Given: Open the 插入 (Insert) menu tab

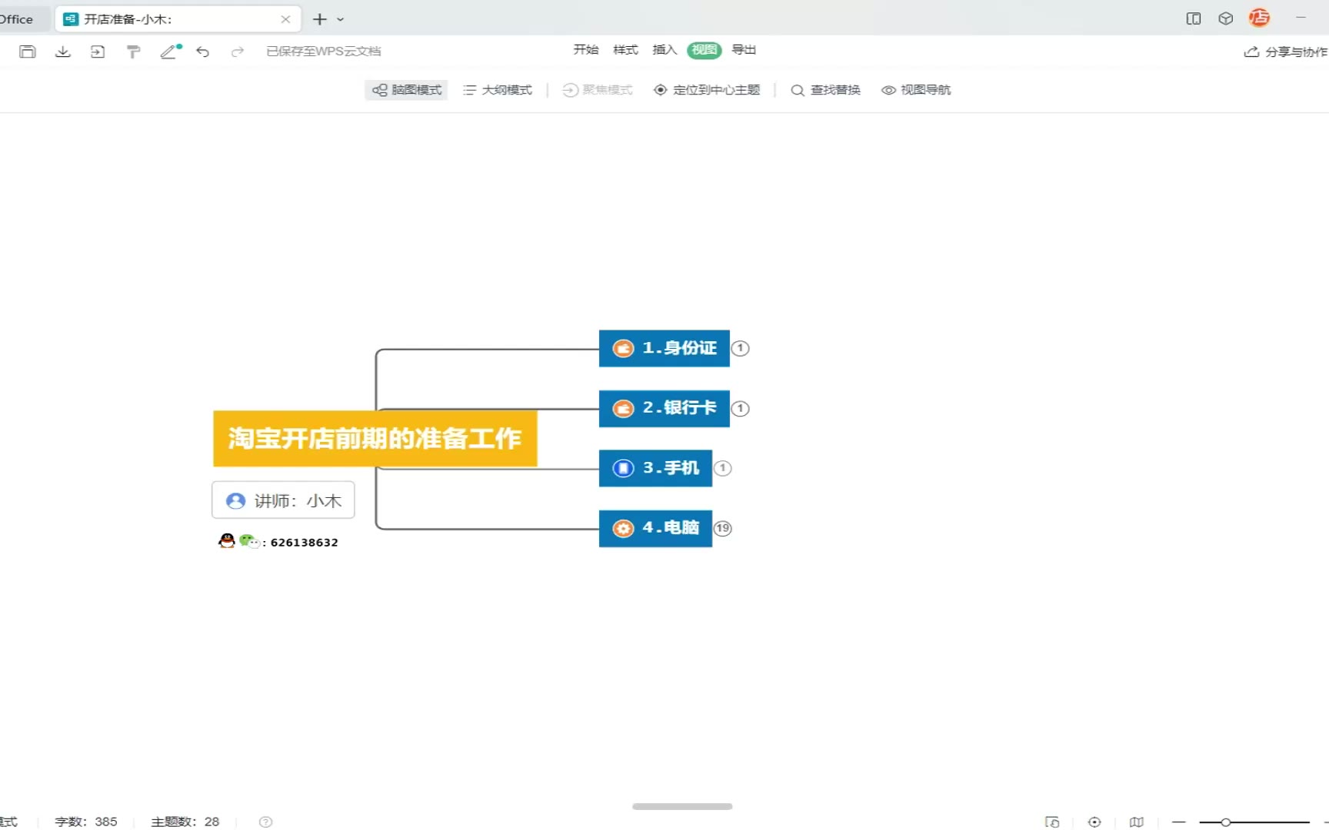Looking at the screenshot, I should (664, 50).
